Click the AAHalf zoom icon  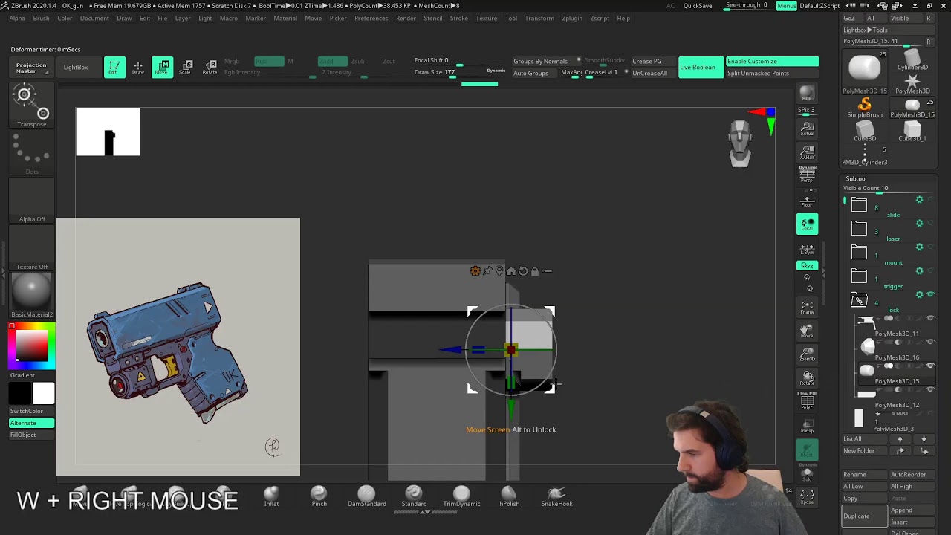click(807, 153)
